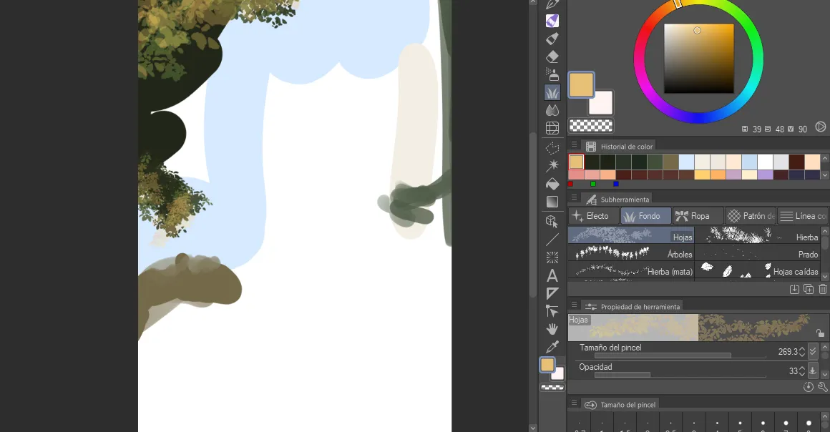Open the Historial de color panel menu

coord(574,144)
